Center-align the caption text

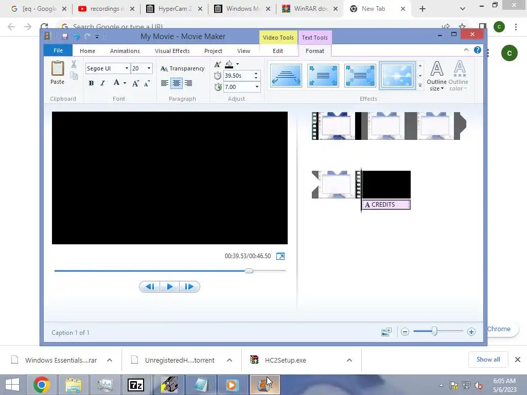pyautogui.click(x=177, y=83)
